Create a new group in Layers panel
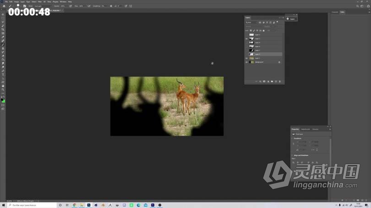The height and width of the screenshot is (208, 371). click(x=272, y=81)
